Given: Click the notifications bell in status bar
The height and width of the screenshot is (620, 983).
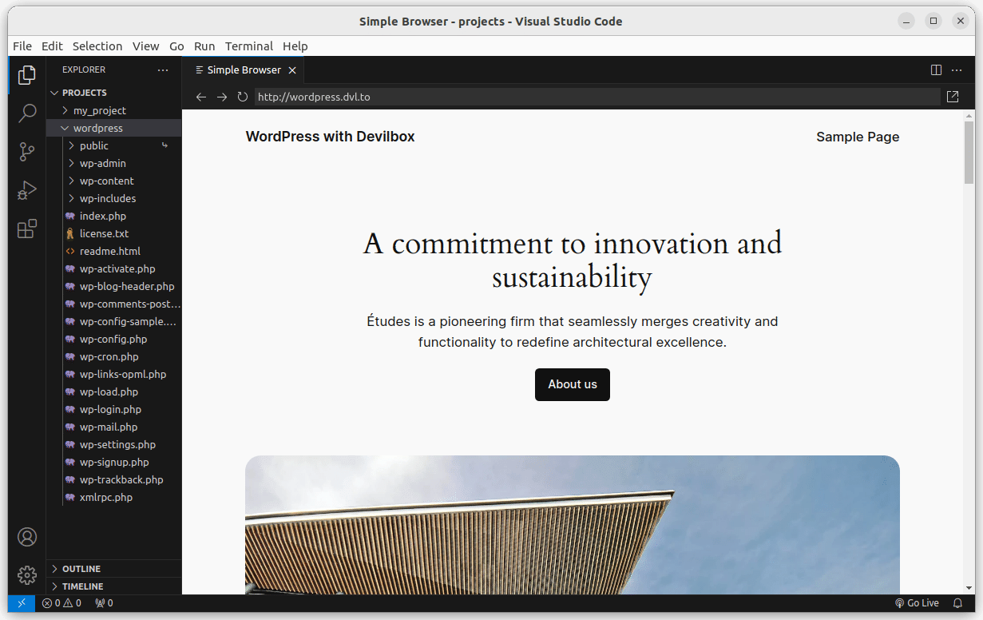Looking at the screenshot, I should 958,603.
